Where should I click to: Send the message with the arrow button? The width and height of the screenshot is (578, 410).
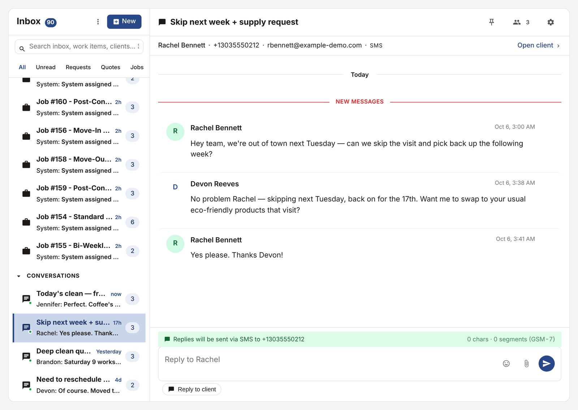coord(547,363)
